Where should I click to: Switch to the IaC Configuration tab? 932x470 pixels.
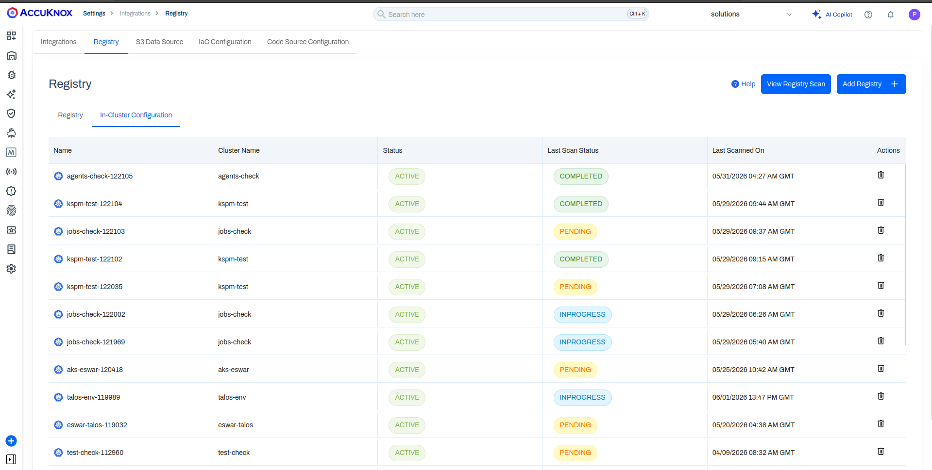pyautogui.click(x=225, y=42)
